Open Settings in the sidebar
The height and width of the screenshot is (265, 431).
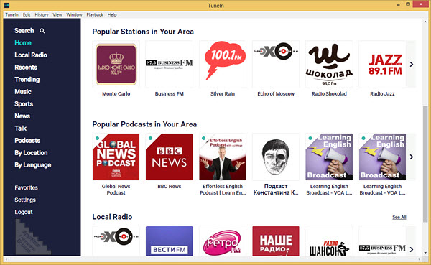pos(25,200)
